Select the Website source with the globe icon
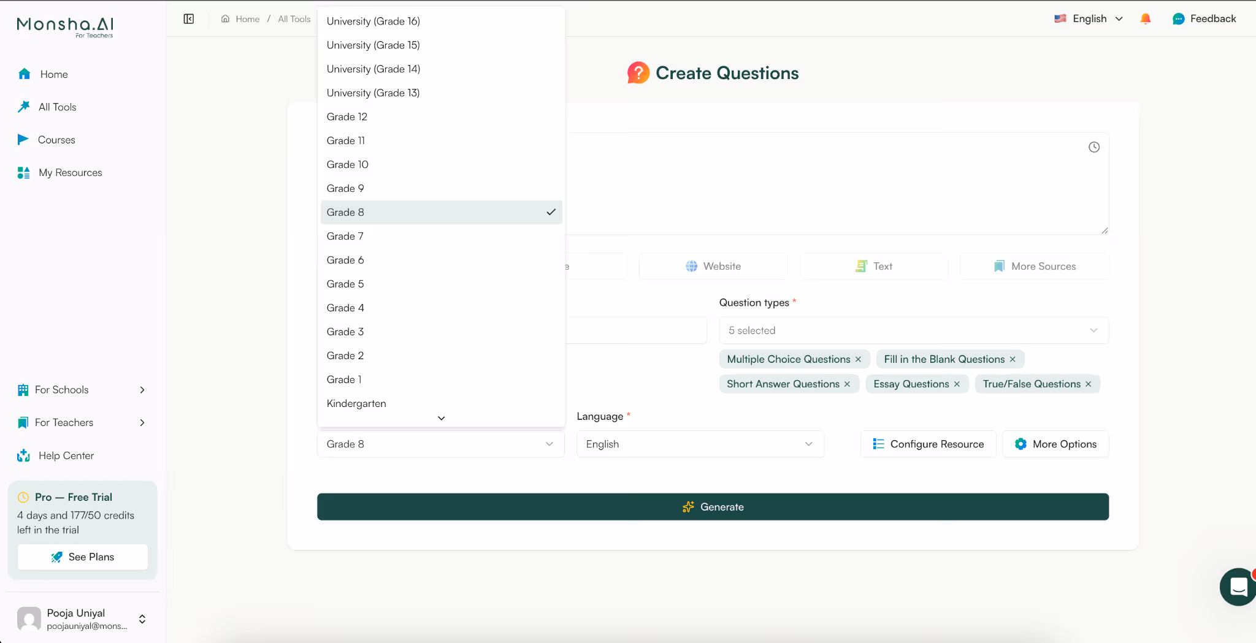Viewport: 1256px width, 643px height. pos(713,266)
